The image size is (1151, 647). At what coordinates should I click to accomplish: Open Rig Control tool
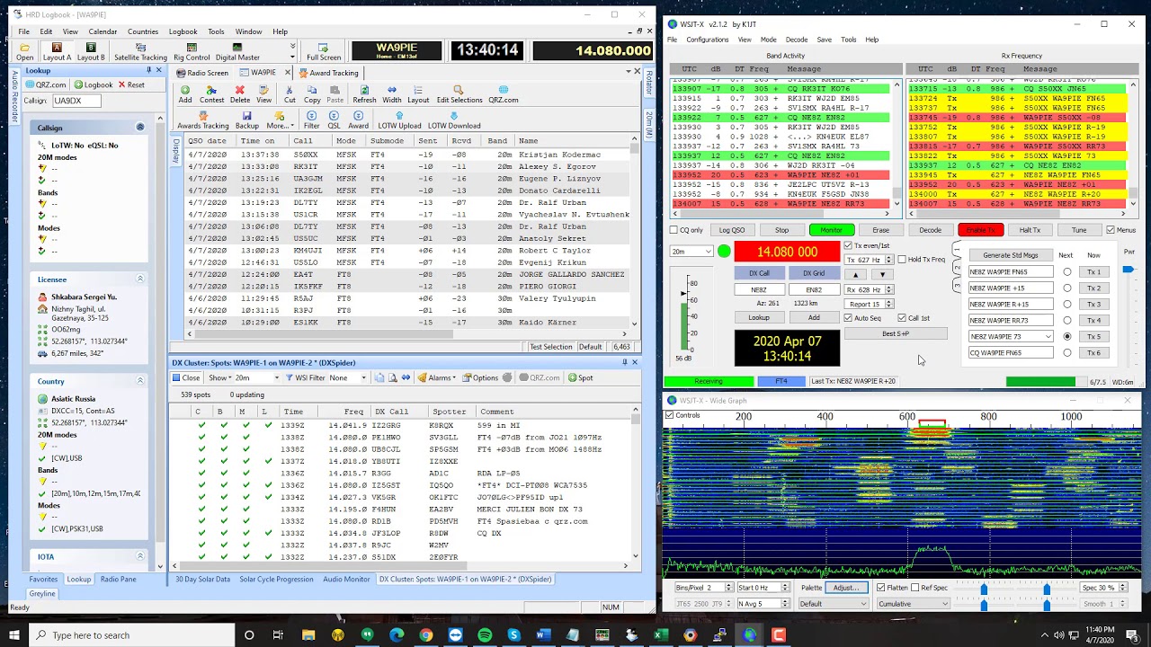tap(192, 51)
